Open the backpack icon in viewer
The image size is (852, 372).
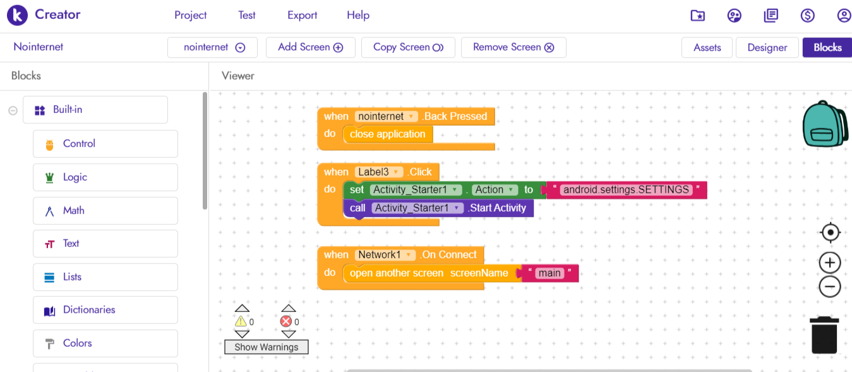824,124
